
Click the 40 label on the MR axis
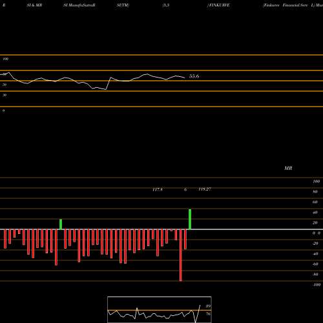coord(315,213)
